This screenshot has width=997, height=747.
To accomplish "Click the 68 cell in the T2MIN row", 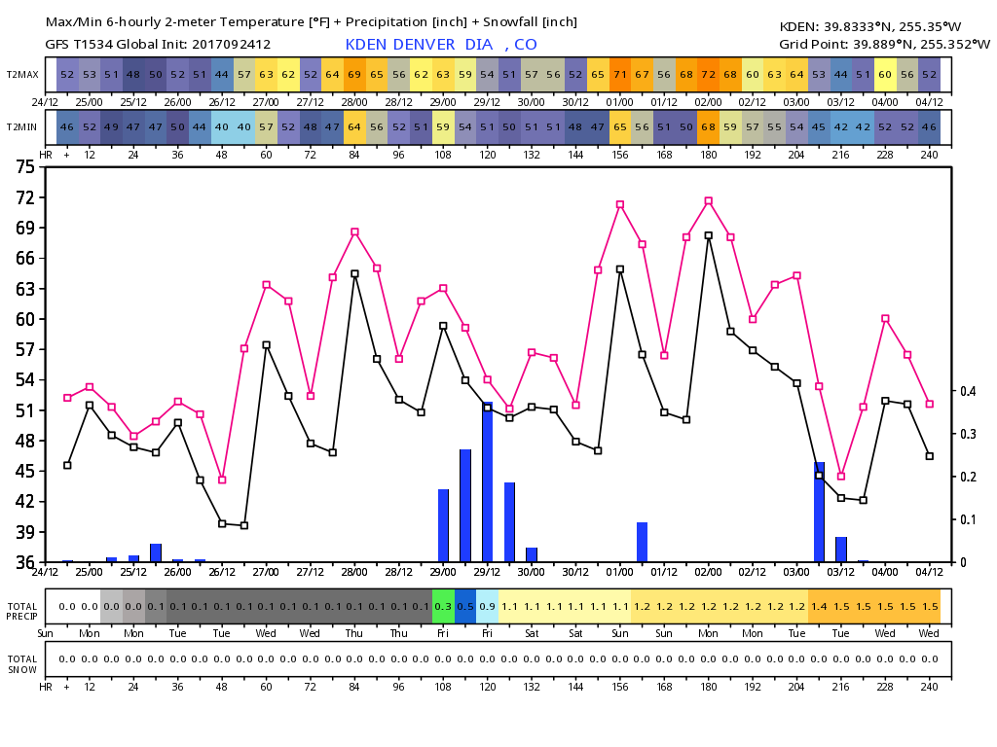I will (709, 127).
